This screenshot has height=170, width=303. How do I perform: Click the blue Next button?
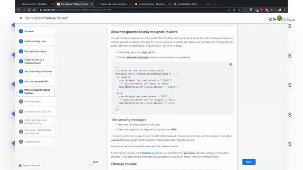tap(249, 162)
